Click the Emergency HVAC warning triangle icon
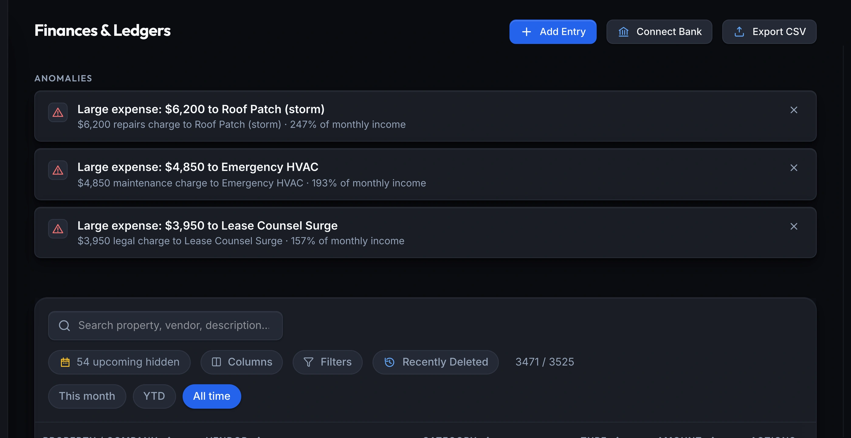Screen dimensions: 851x438 click(x=58, y=170)
